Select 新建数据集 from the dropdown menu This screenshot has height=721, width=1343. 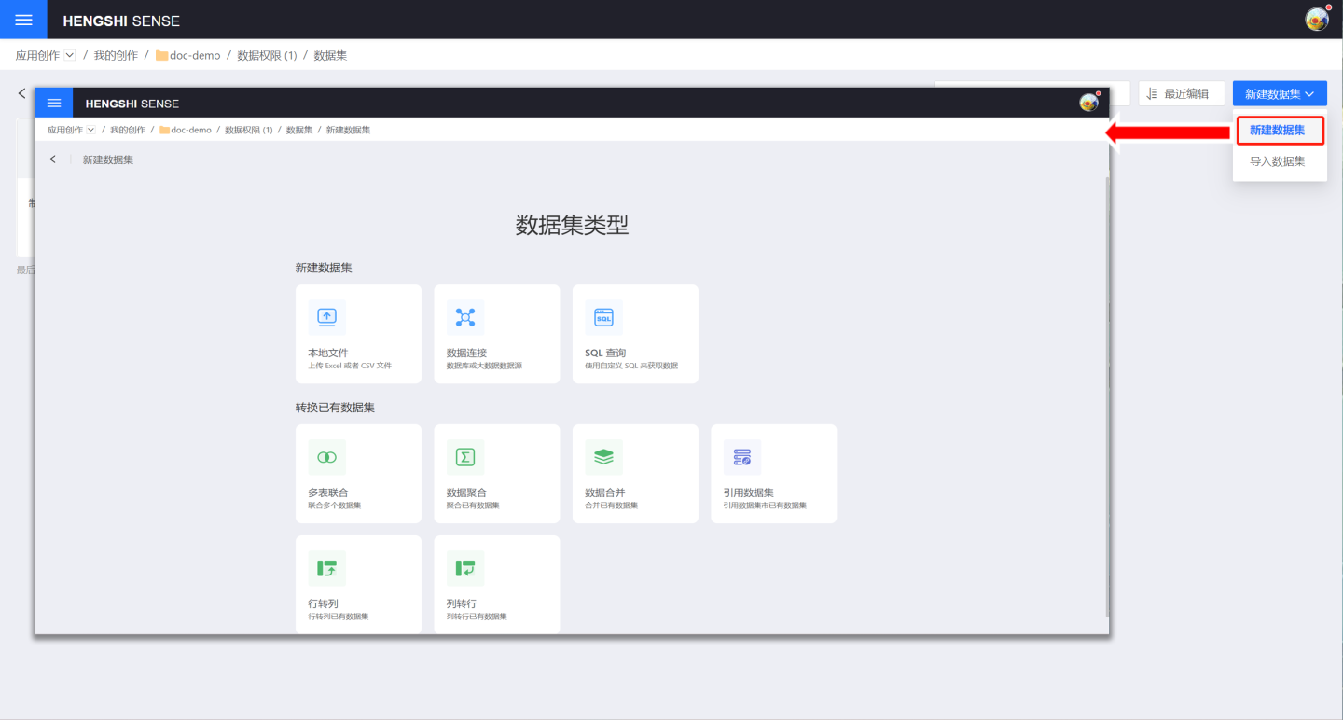click(1279, 131)
